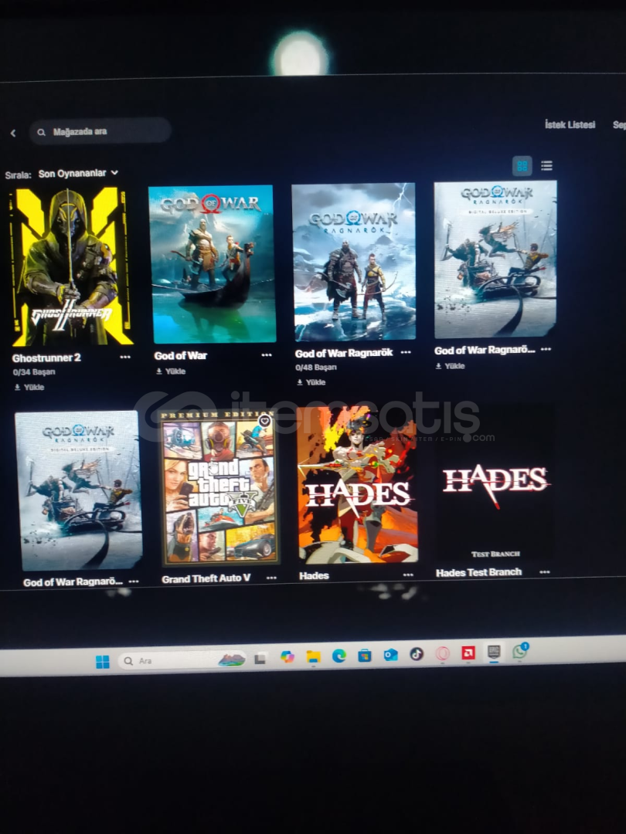Image resolution: width=626 pixels, height=834 pixels.
Task: Click the 0/48 Başarı achievements text
Action: pos(316,367)
